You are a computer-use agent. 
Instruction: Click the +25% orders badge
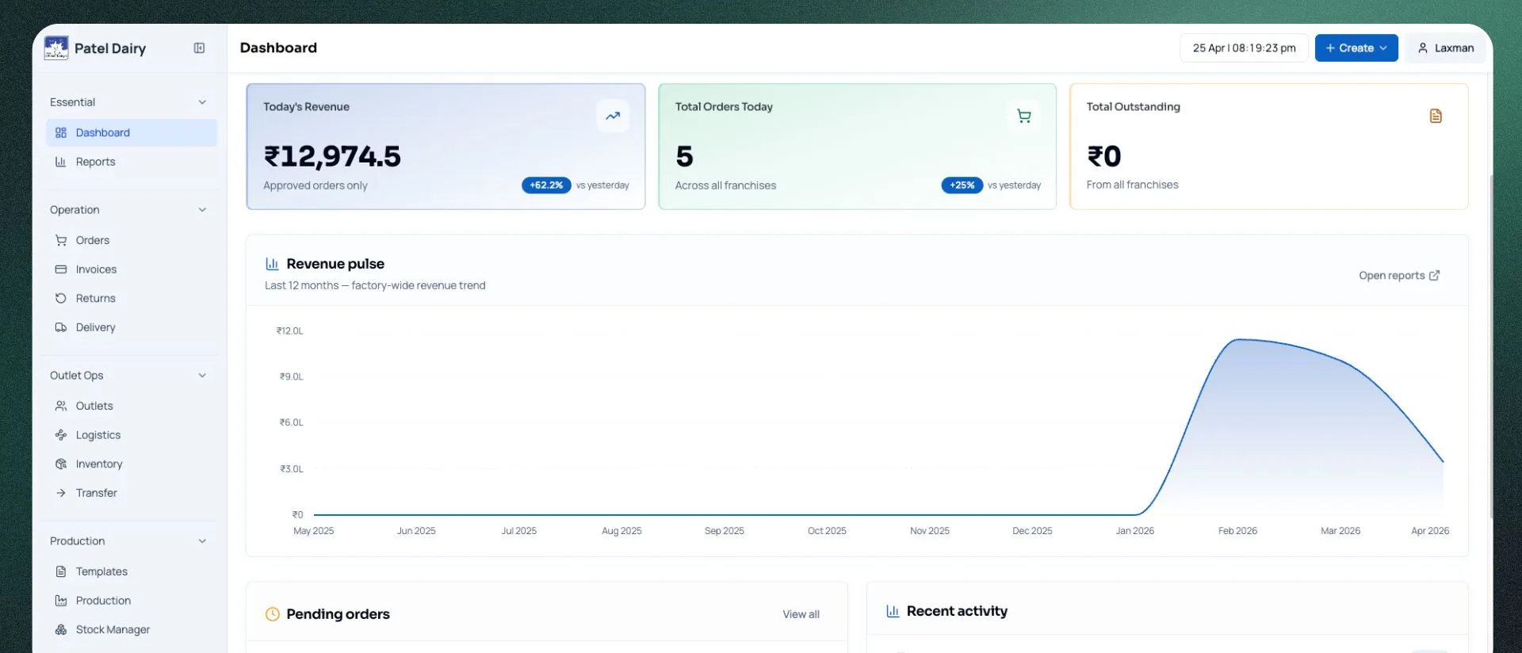[x=962, y=185]
